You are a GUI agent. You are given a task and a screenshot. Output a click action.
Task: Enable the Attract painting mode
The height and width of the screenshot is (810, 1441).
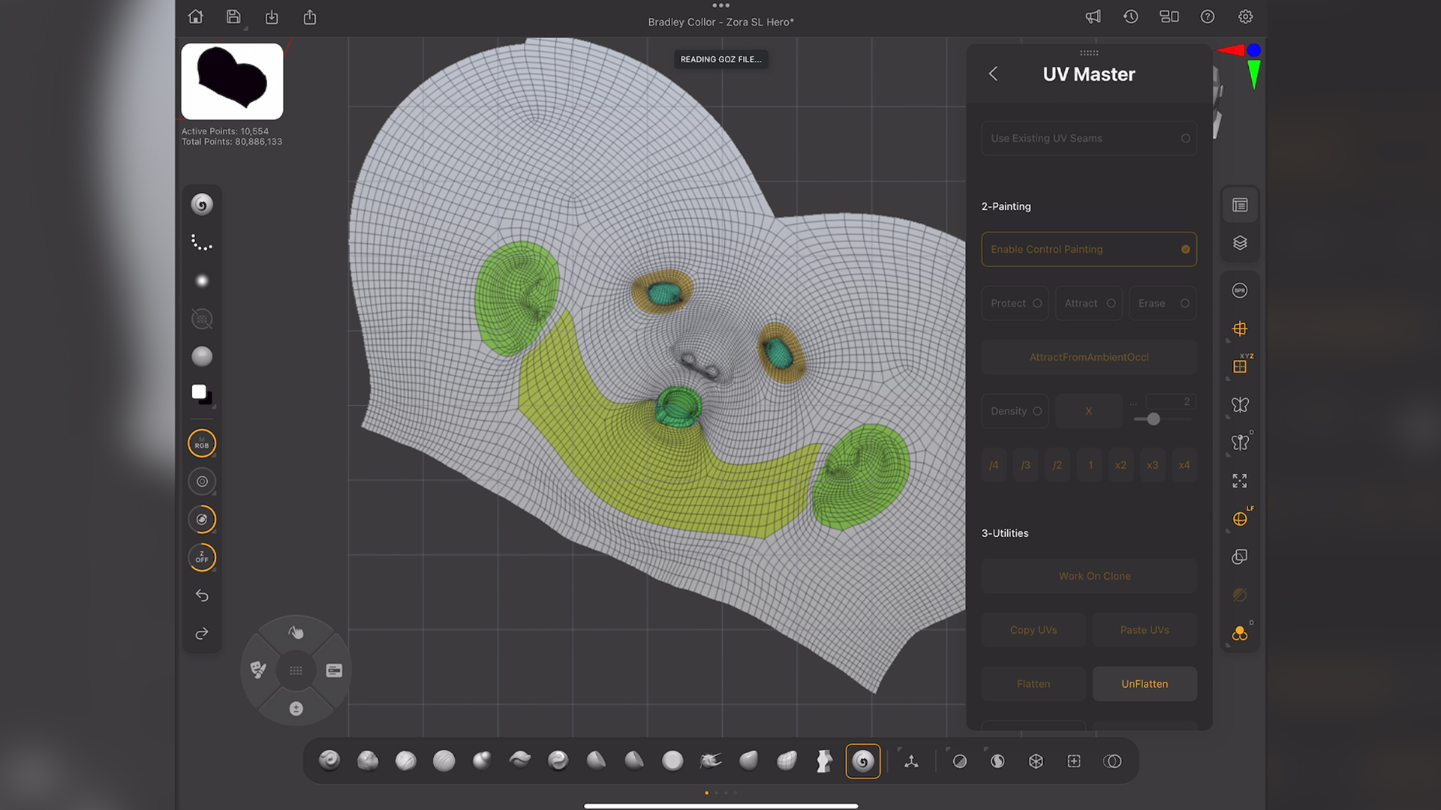(1088, 303)
